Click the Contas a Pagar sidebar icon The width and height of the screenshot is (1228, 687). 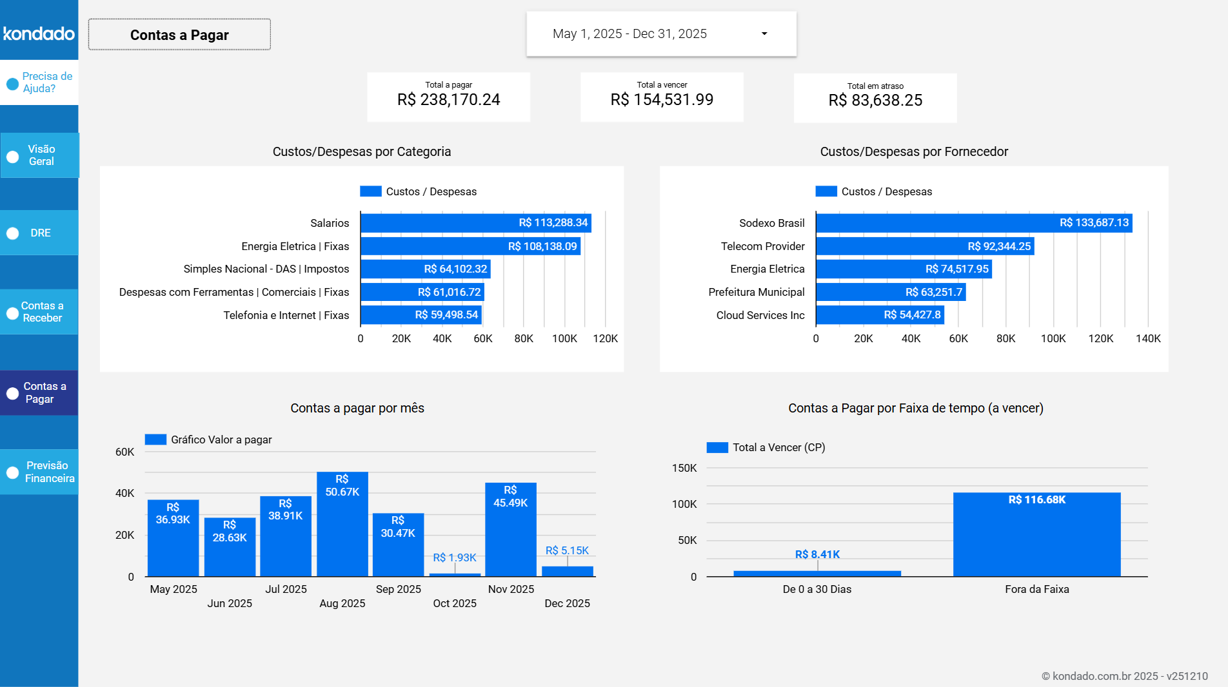(x=11, y=392)
